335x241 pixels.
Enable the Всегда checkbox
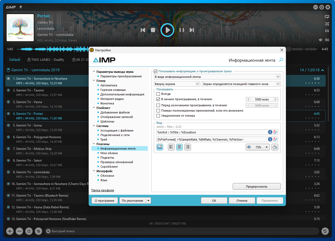[x=158, y=94]
